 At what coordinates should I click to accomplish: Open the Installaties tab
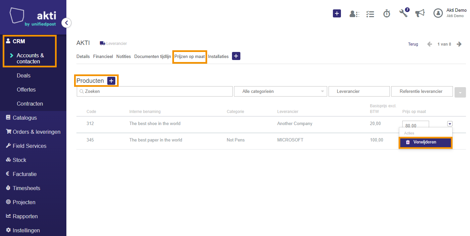(x=218, y=56)
